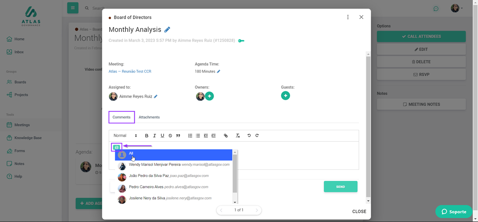
Task: Clear text formatting in editor toolbar
Action: 238,136
